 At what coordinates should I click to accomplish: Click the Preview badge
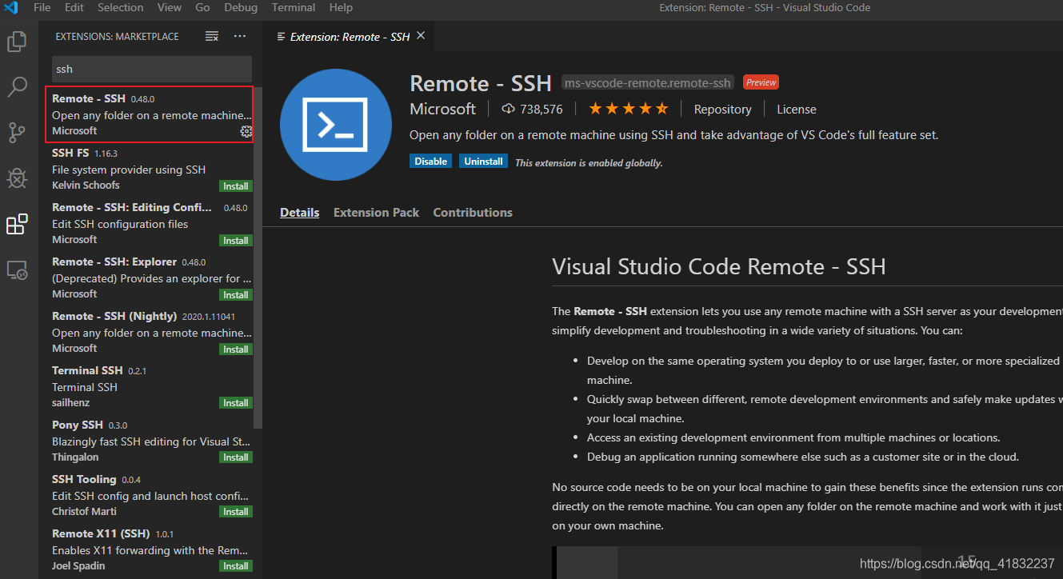[x=761, y=82]
